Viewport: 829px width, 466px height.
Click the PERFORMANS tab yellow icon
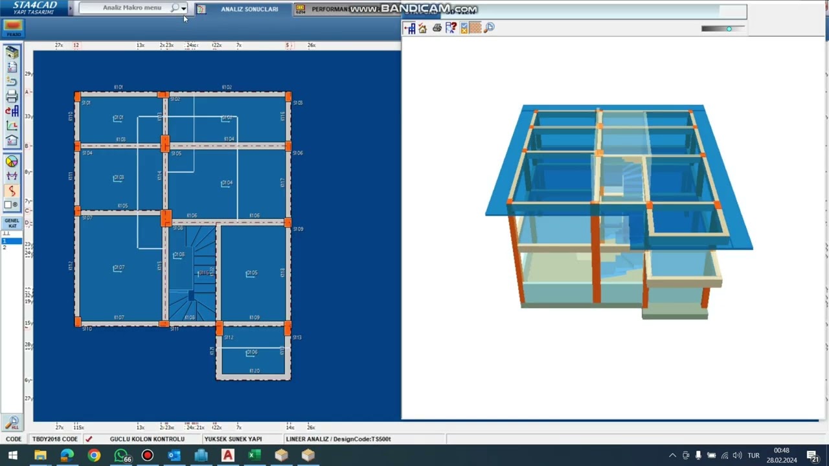coord(301,9)
